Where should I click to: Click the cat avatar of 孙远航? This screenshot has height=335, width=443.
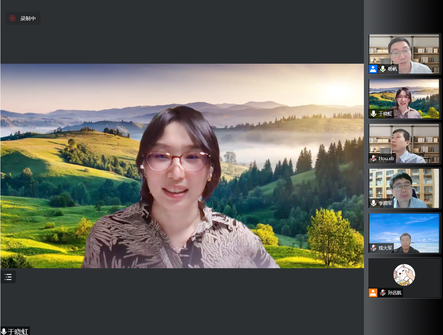(404, 274)
